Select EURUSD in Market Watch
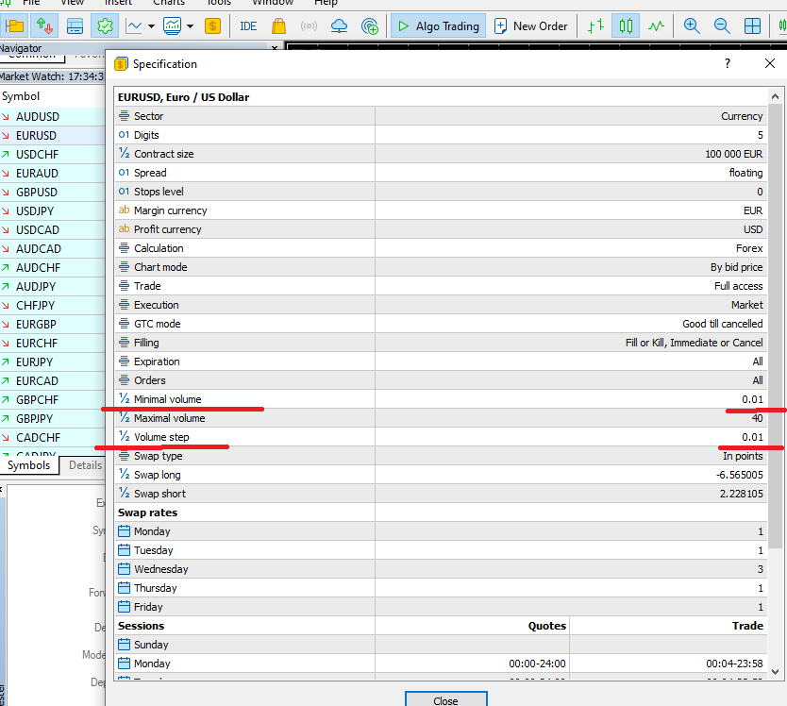This screenshot has width=787, height=706. 52,136
